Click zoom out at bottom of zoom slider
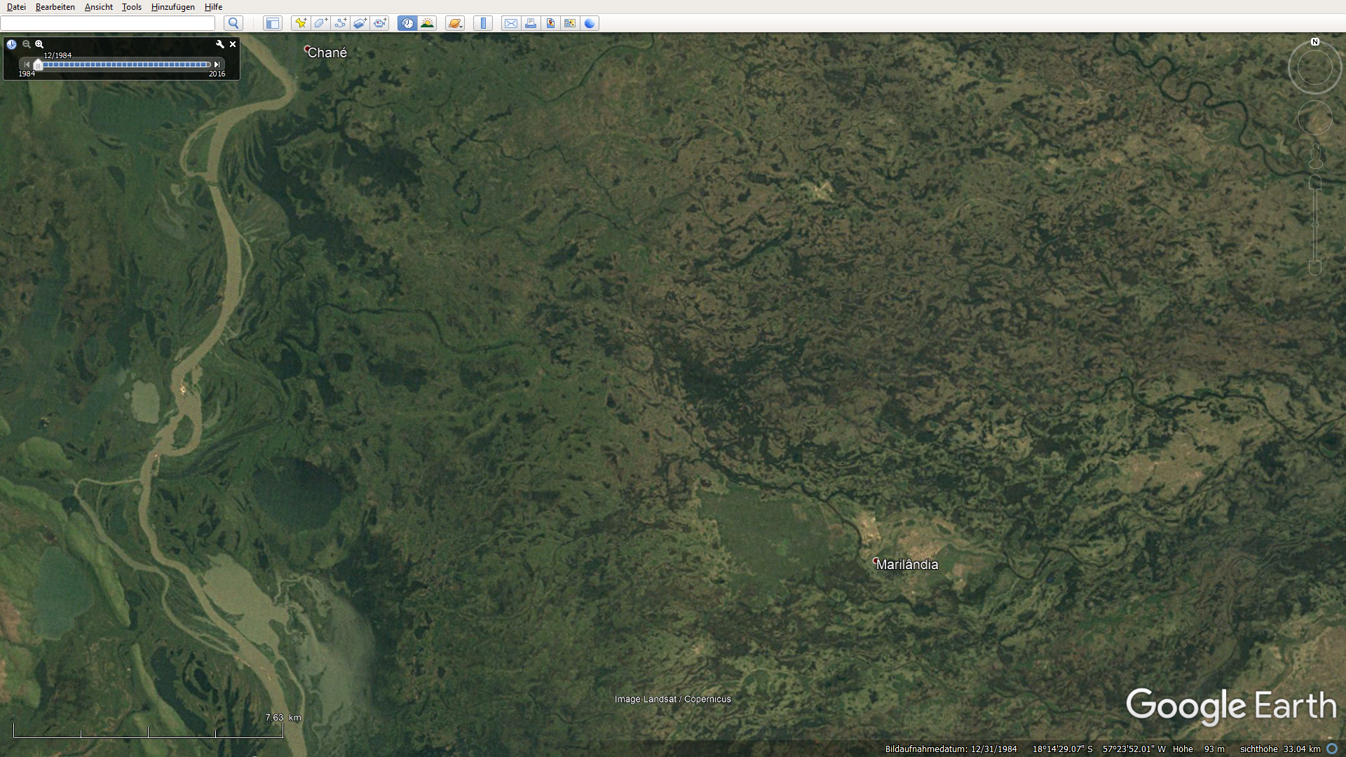Screen dimensions: 1346x757 point(1315,268)
